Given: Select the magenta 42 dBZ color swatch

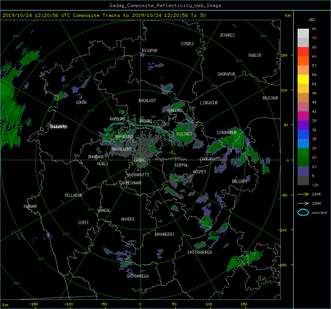Looking at the screenshot, I should tap(303, 116).
